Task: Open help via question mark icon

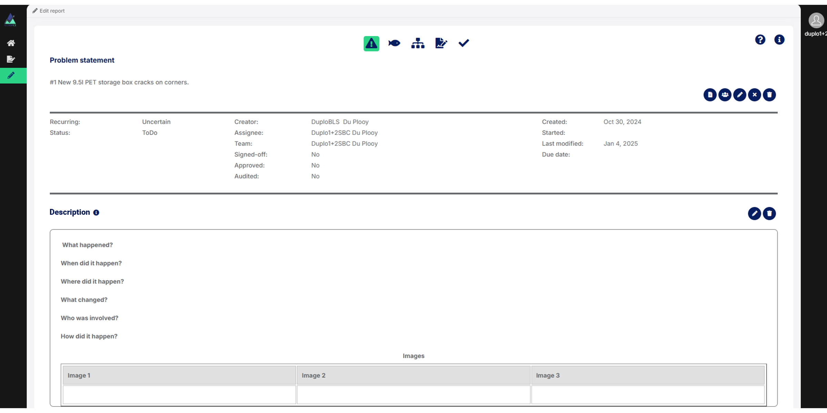Action: coord(760,40)
